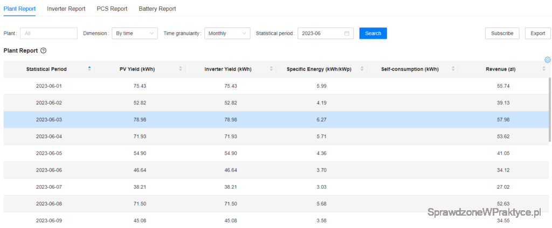Open table column settings gear icon

click(x=547, y=60)
